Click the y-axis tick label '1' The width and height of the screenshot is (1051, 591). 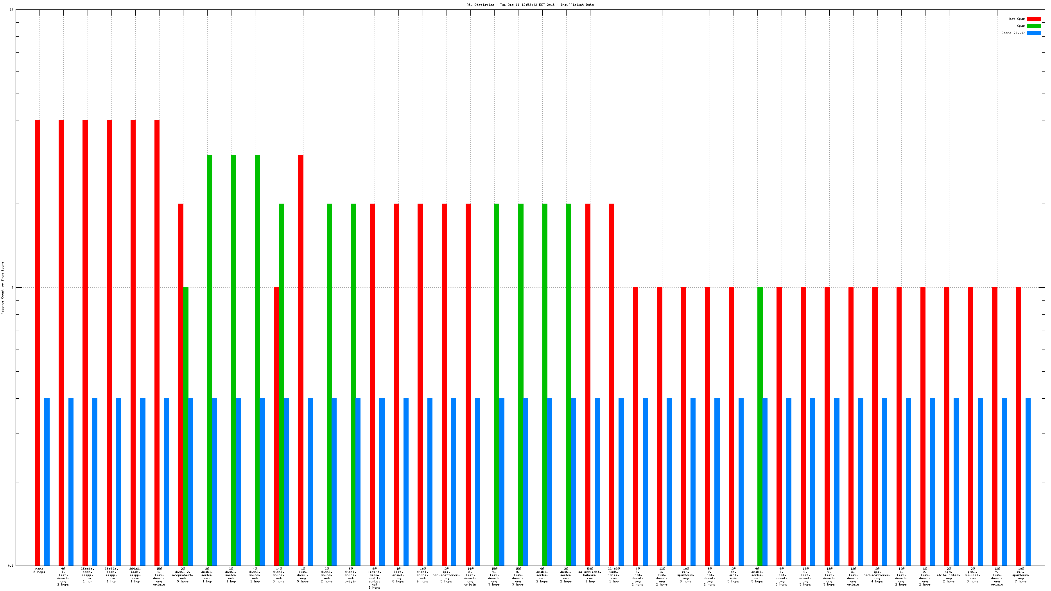tap(12, 288)
